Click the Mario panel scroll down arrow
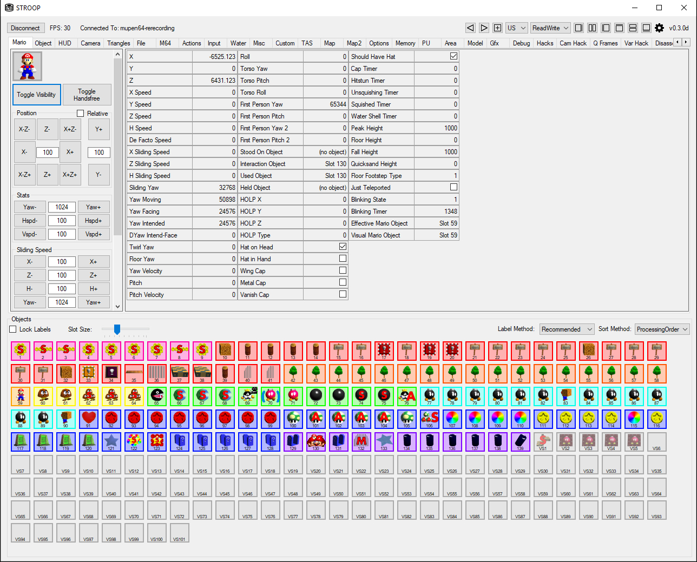 click(118, 306)
